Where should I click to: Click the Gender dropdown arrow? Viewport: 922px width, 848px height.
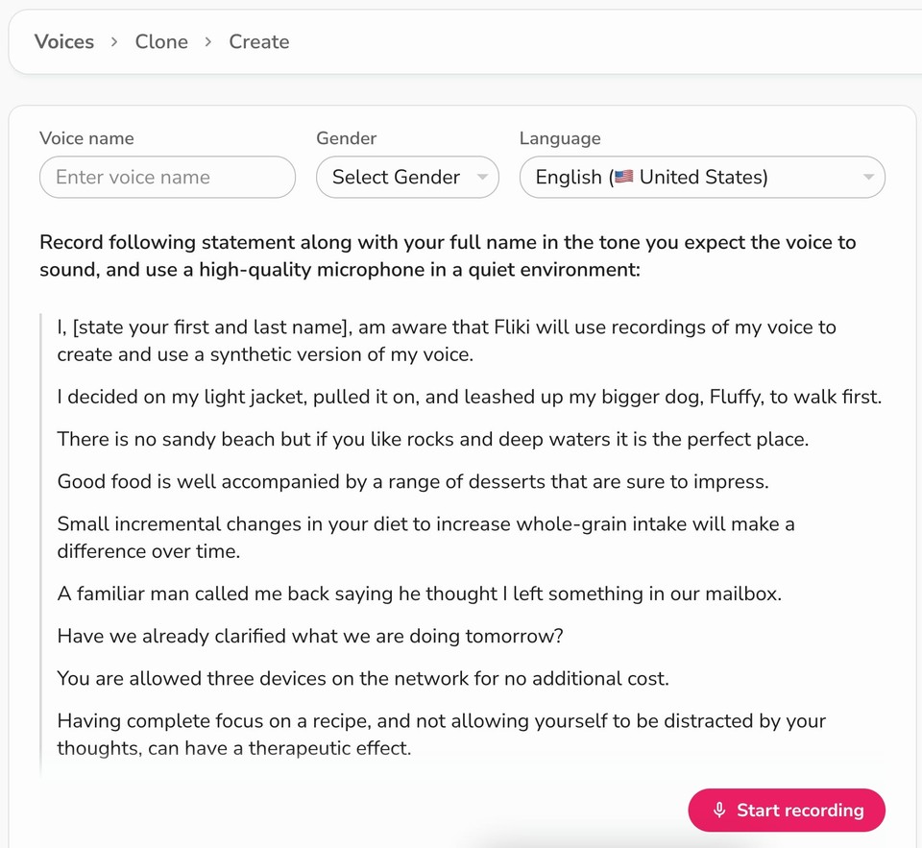pyautogui.click(x=482, y=178)
